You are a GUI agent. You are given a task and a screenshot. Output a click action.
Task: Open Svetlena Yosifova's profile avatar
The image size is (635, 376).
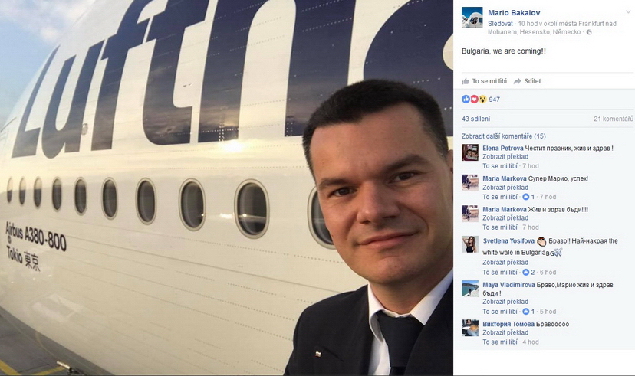pyautogui.click(x=470, y=244)
